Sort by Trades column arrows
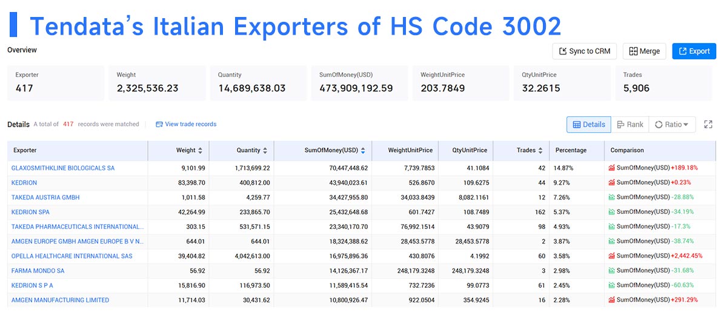This screenshot has width=721, height=315. (x=540, y=150)
